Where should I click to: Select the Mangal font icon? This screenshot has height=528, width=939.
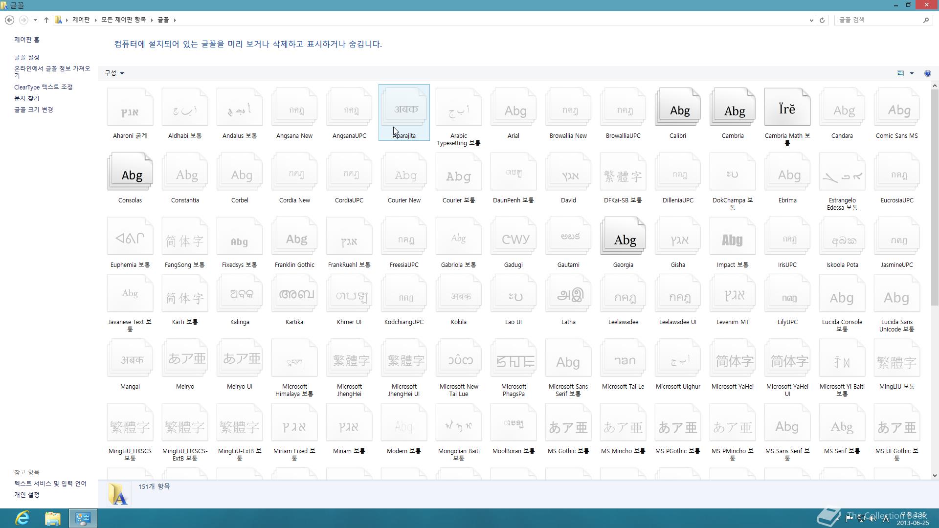[x=130, y=358]
